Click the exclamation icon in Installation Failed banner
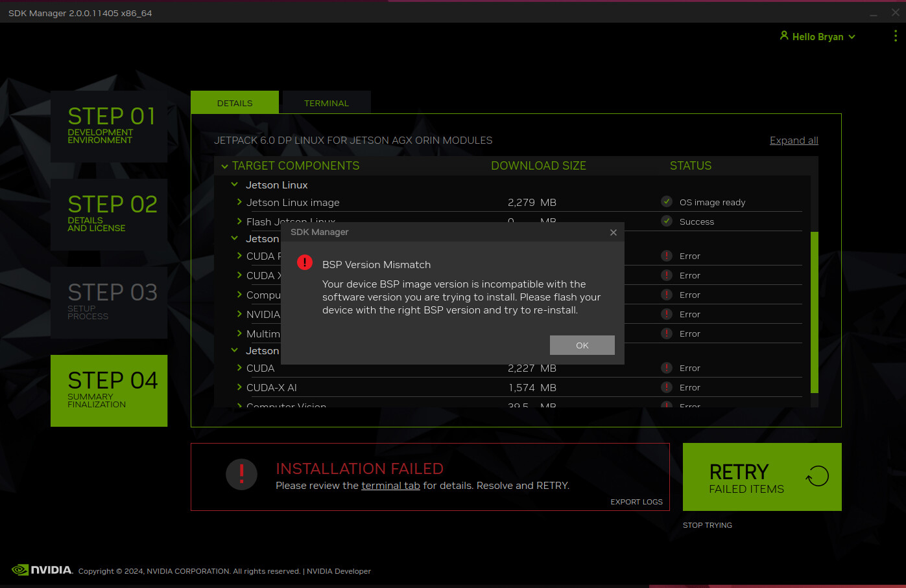 click(241, 475)
